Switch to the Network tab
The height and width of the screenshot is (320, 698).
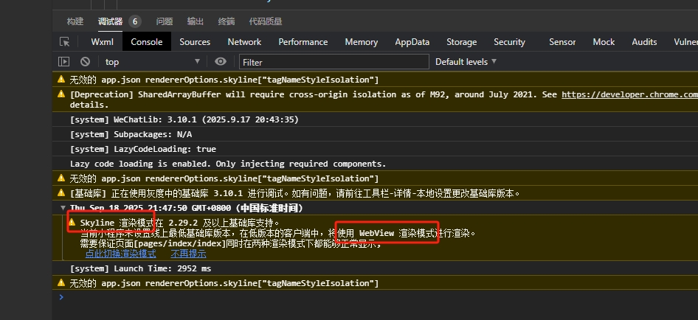coord(244,42)
